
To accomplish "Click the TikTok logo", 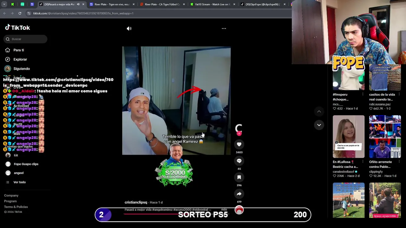I will click(17, 28).
